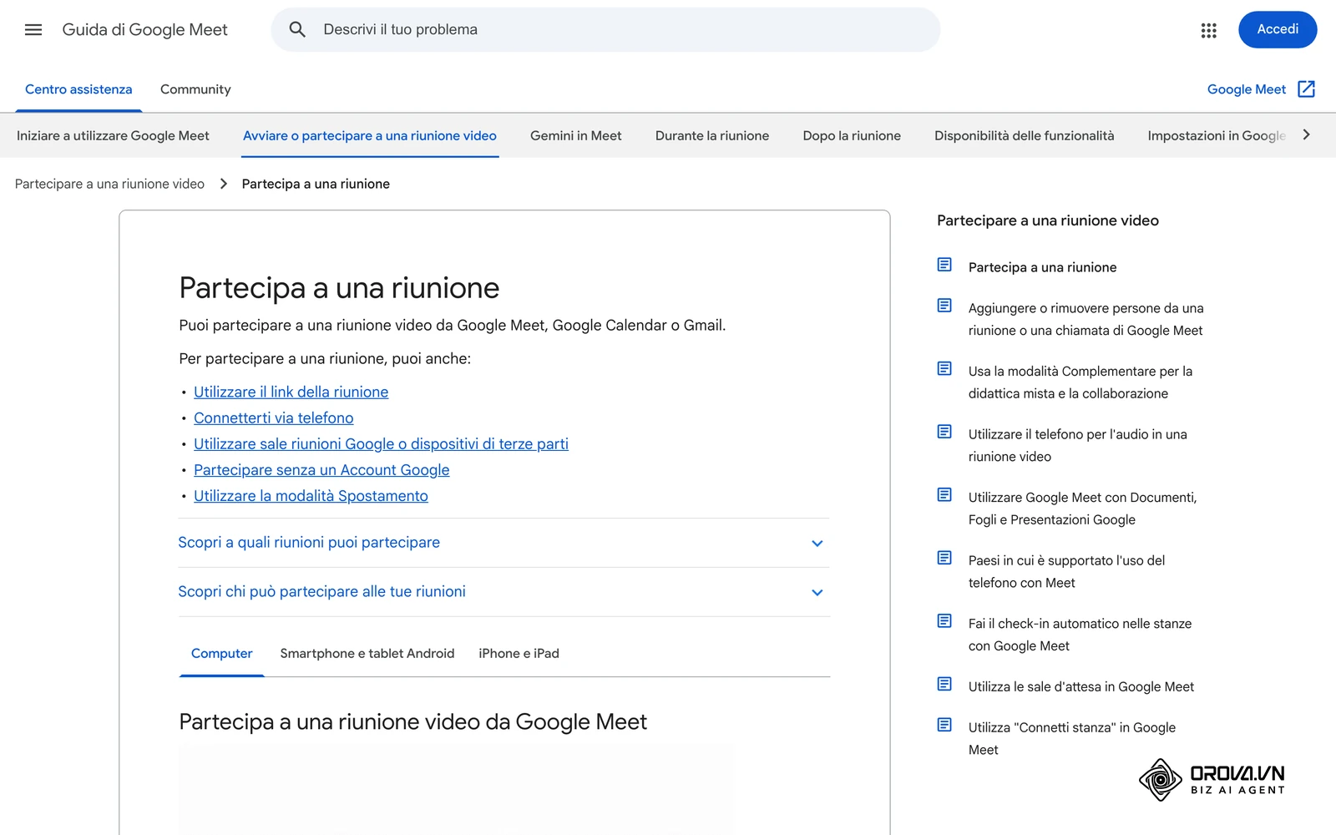Click article icon beside Utilizzare il telefono per l'audio
Viewport: 1336px width, 835px height.
click(x=944, y=432)
